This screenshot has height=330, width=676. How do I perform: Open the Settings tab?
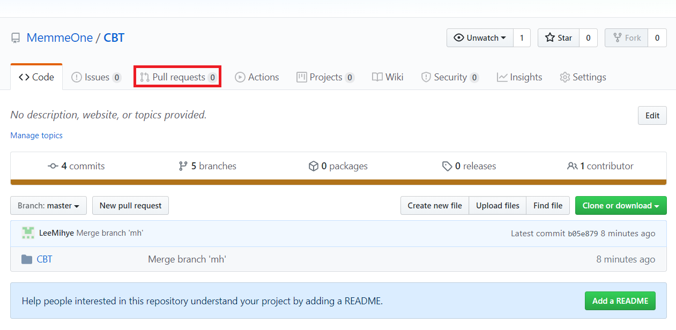[x=583, y=77]
